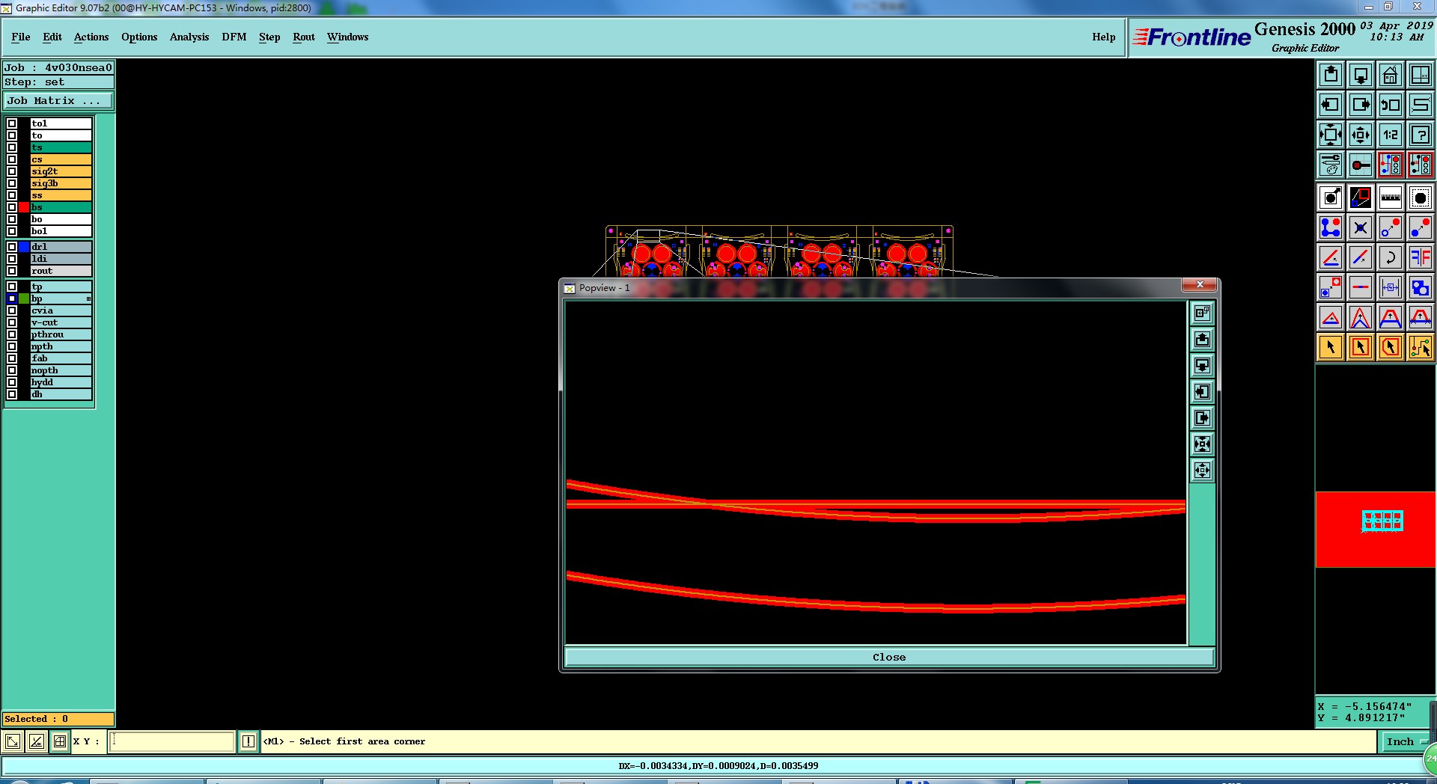1437x784 pixels.
Task: Click the X Y coordinate input field
Action: pyautogui.click(x=172, y=741)
